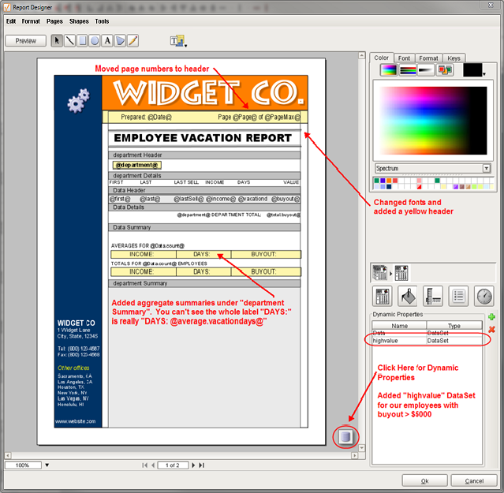This screenshot has height=493, width=504.
Task: Choose the dark navy palette swatch
Action: tap(389, 186)
